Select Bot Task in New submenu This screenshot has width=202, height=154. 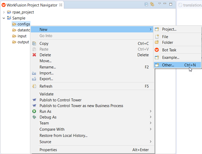point(177,50)
